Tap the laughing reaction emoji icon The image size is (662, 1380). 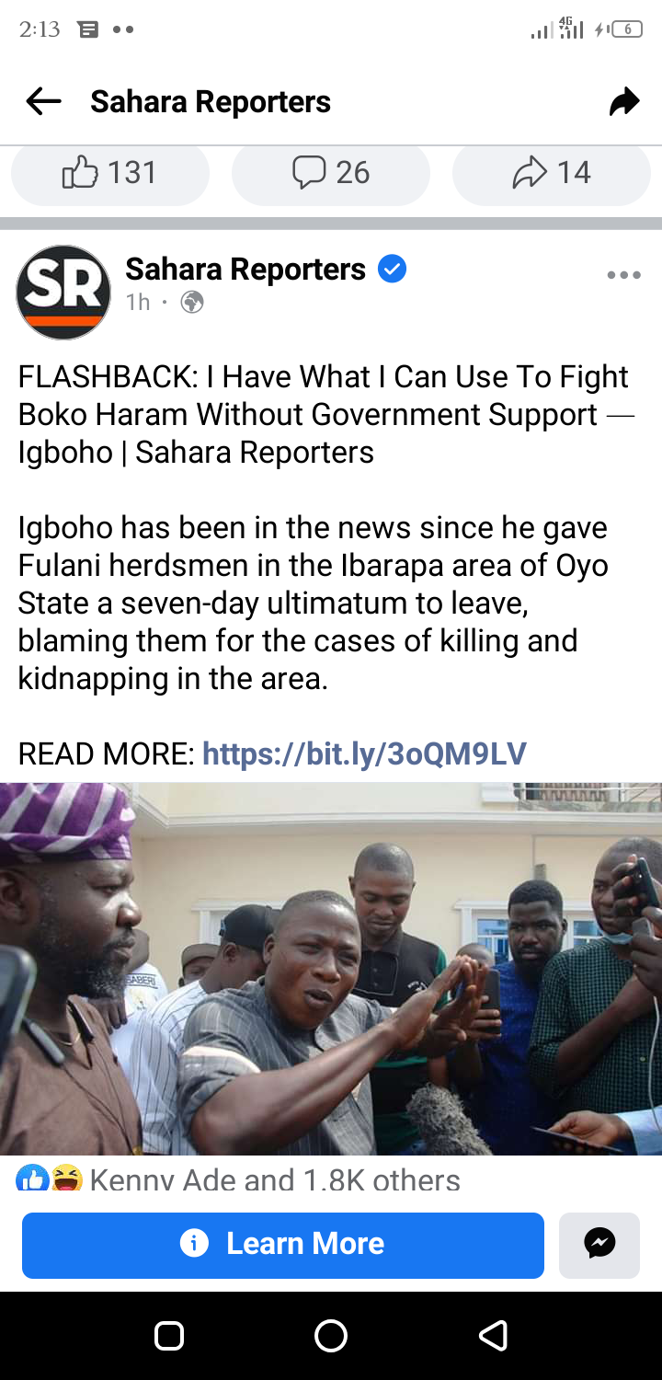point(66,1179)
